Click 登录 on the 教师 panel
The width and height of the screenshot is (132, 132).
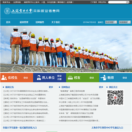(125, 78)
